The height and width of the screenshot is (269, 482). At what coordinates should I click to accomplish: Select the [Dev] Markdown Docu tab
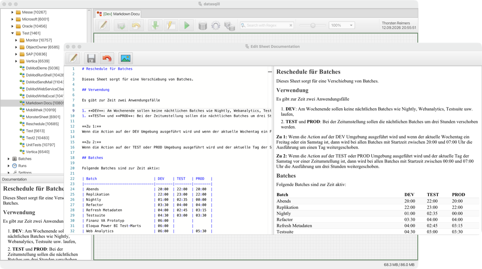click(118, 14)
